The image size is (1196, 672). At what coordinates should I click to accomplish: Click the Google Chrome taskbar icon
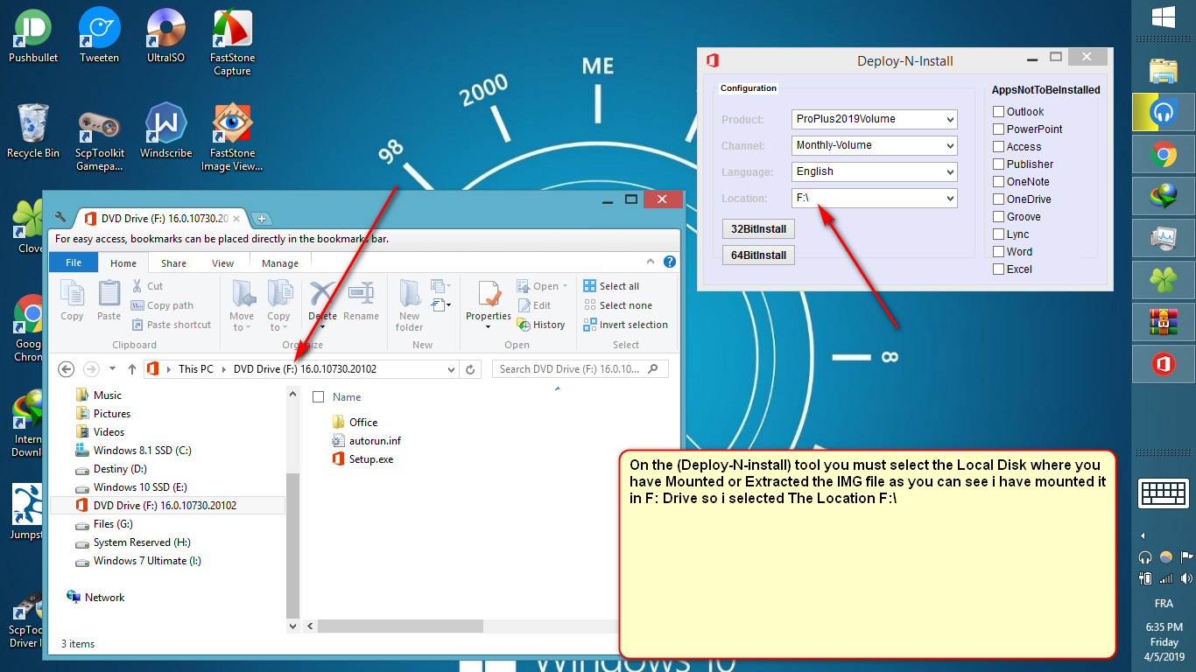(x=1163, y=156)
